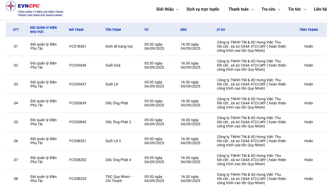Expand the Thanh toán chevron
The image size is (328, 188).
point(253,10)
